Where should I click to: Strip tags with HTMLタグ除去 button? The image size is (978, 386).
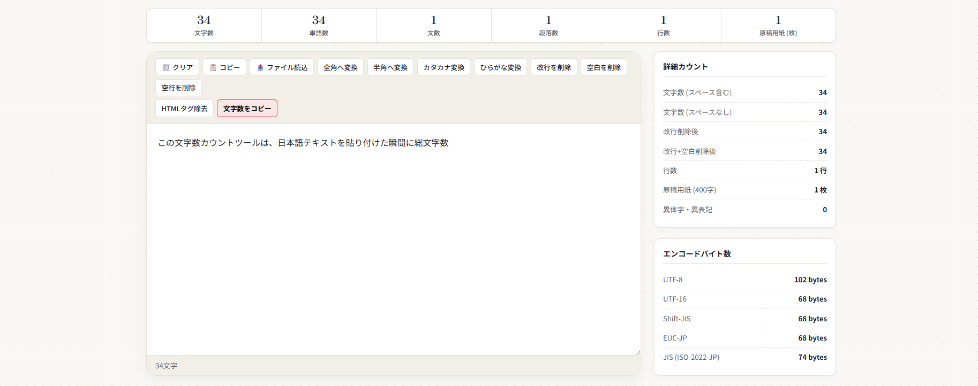click(184, 109)
